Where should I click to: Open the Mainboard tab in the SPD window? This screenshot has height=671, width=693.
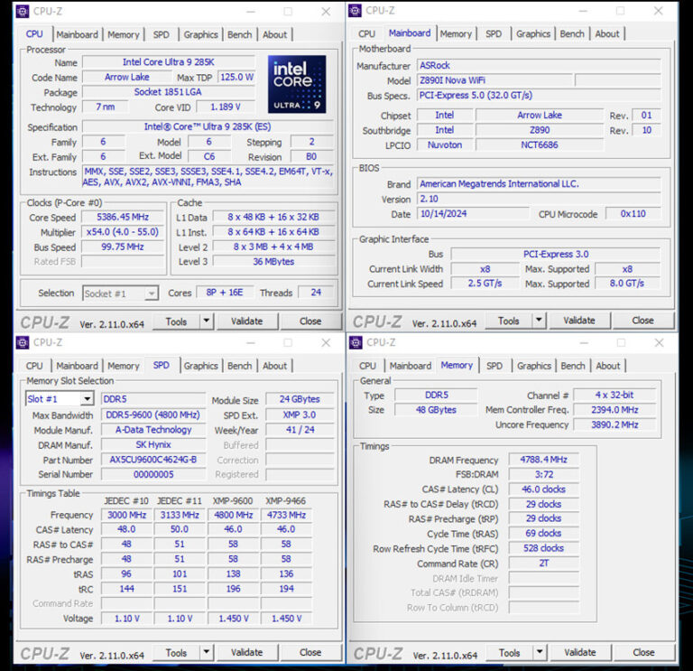coord(78,366)
